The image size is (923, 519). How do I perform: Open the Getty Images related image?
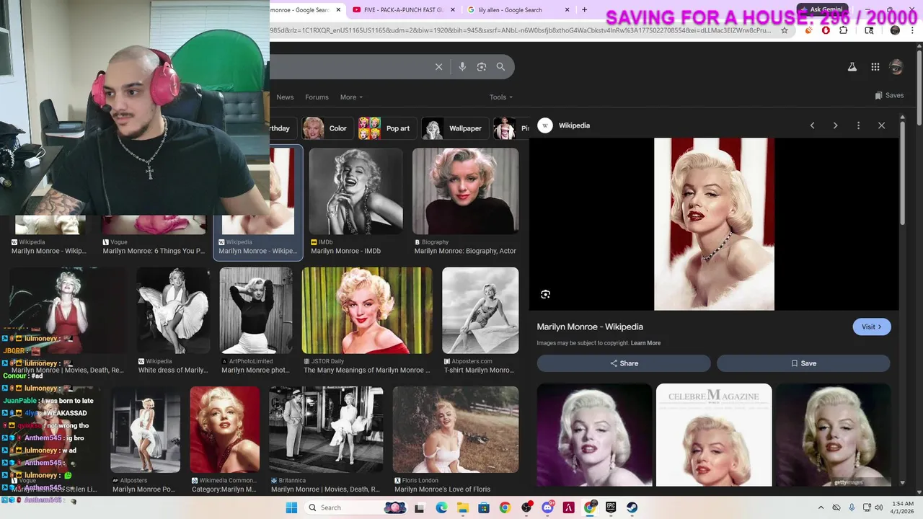(834, 435)
